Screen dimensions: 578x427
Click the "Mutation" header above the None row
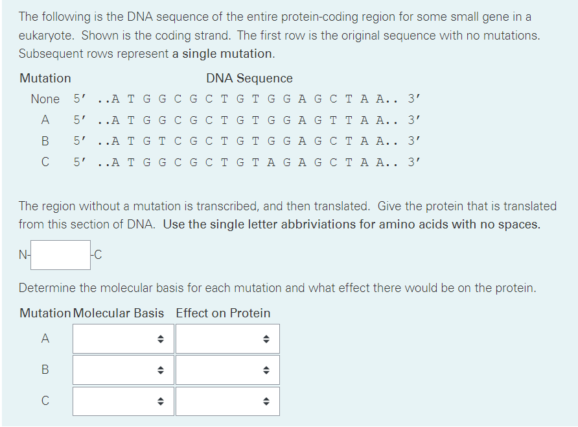point(45,79)
